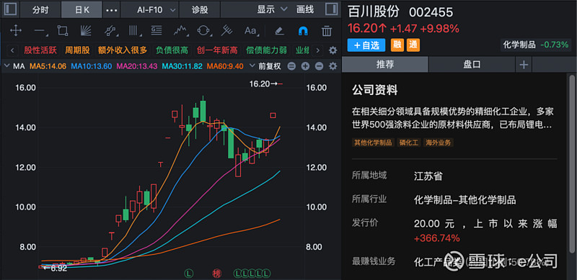This screenshot has height=280, width=577.
Task: Click the minus icon next to the MA gear
Action: pyautogui.click(x=319, y=66)
